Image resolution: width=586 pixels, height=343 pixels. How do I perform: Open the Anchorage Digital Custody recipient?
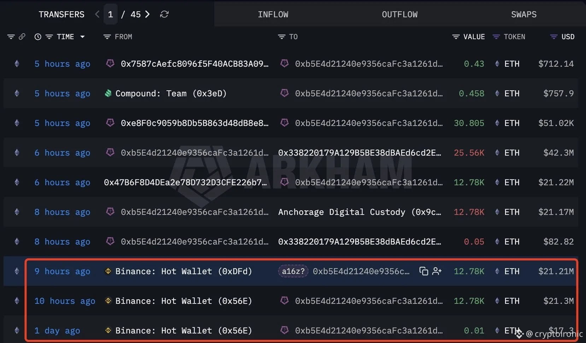tap(360, 212)
